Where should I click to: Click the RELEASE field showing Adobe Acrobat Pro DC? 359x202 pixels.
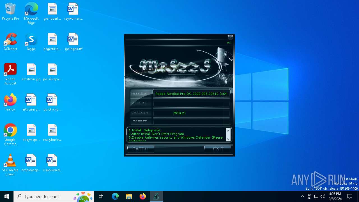[191, 94]
